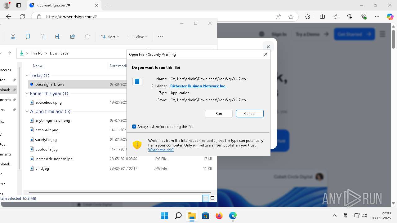Screen dimensions: 397x223
Task: Uncheck Always ask before opening this file
Action: click(x=134, y=127)
